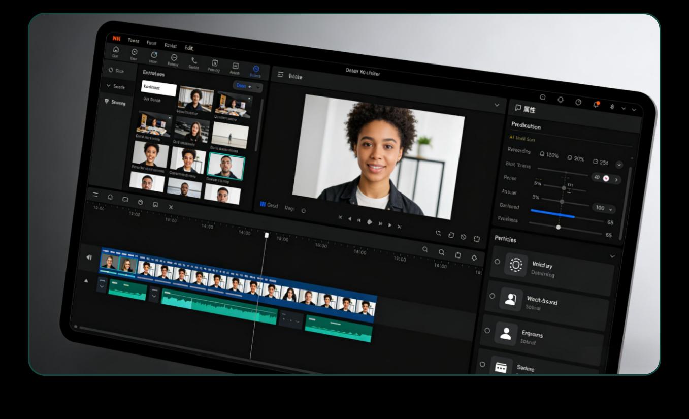Open the Tonne menu

(134, 40)
